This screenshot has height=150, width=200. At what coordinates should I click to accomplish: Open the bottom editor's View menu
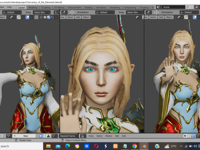[x=91, y=136]
